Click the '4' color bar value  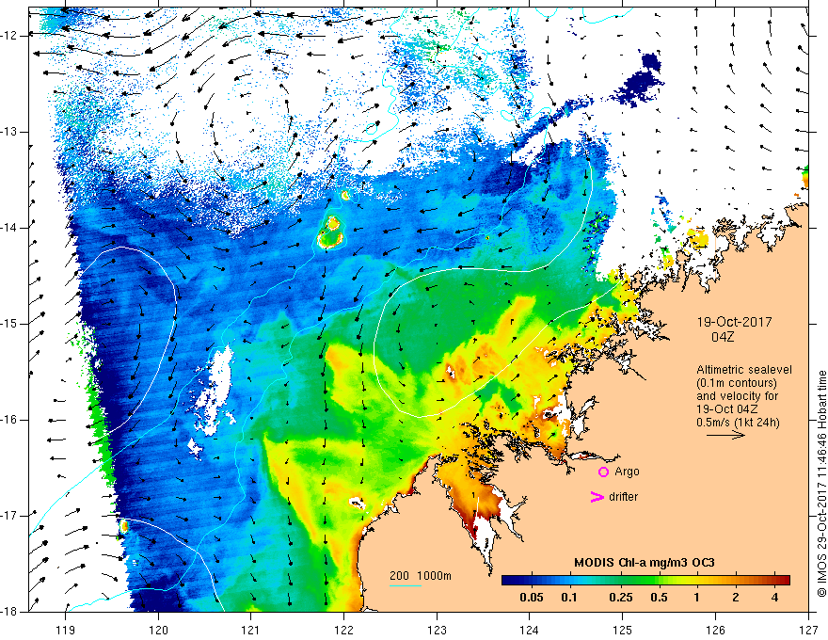pos(774,598)
